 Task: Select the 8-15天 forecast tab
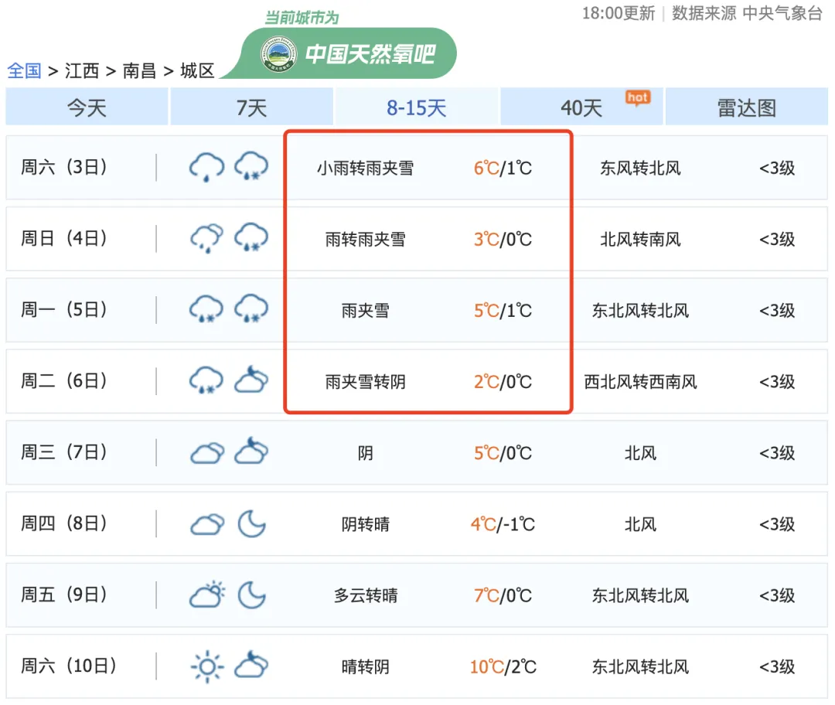[417, 107]
